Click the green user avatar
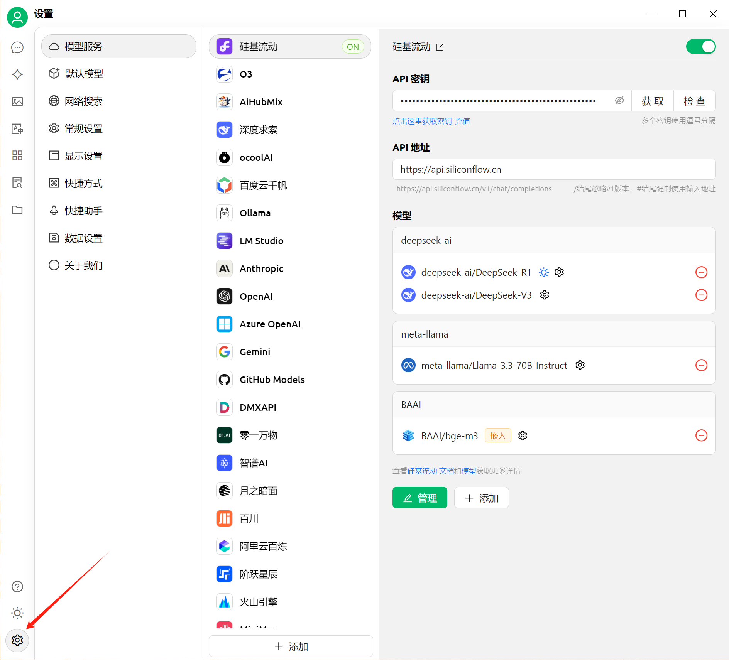The width and height of the screenshot is (729, 660). point(17,17)
